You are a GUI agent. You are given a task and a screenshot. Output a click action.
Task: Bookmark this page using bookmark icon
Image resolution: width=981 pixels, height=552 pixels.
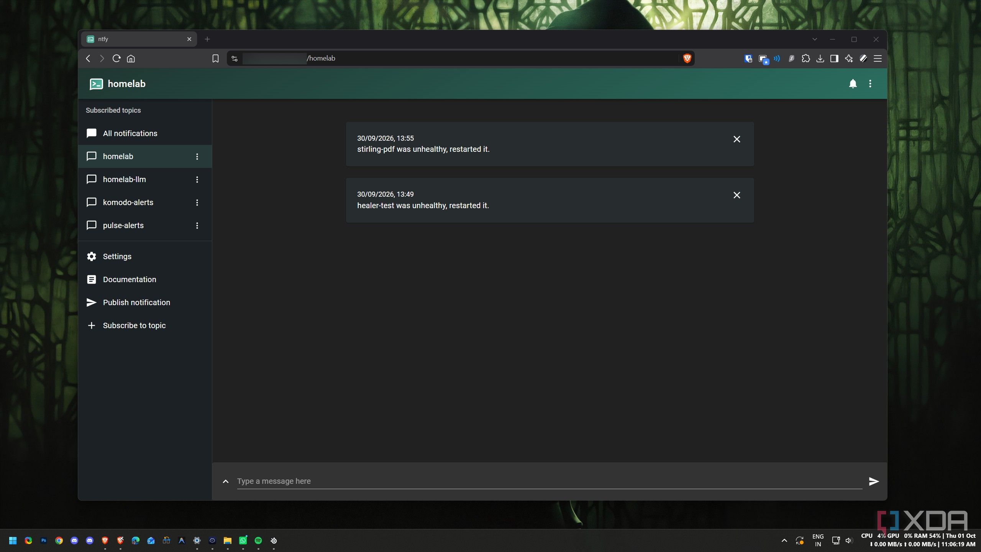215,58
